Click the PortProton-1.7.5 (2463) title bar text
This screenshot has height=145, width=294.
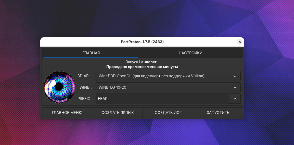[x=142, y=42]
